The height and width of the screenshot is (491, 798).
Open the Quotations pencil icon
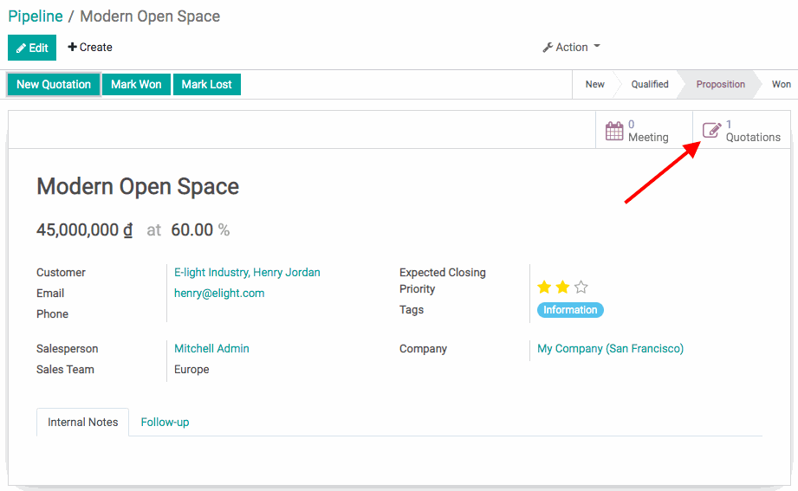[711, 131]
